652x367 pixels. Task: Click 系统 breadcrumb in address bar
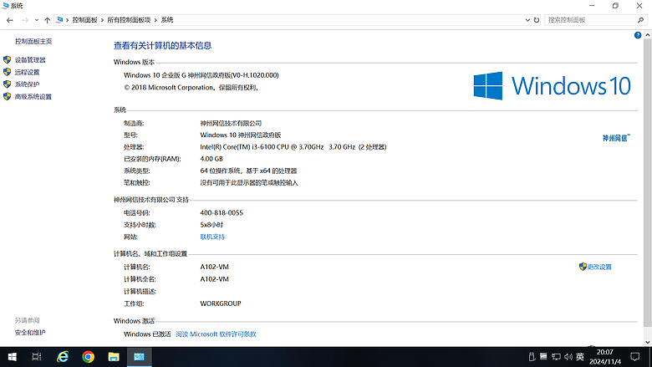pyautogui.click(x=167, y=20)
